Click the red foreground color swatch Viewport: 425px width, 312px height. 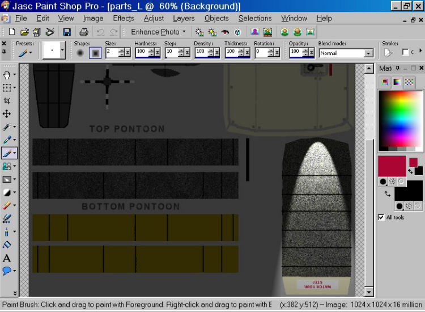[x=392, y=166]
